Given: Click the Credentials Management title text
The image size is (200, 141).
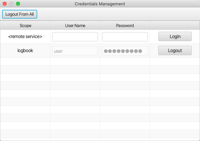Looking at the screenshot, I should click(x=100, y=4).
